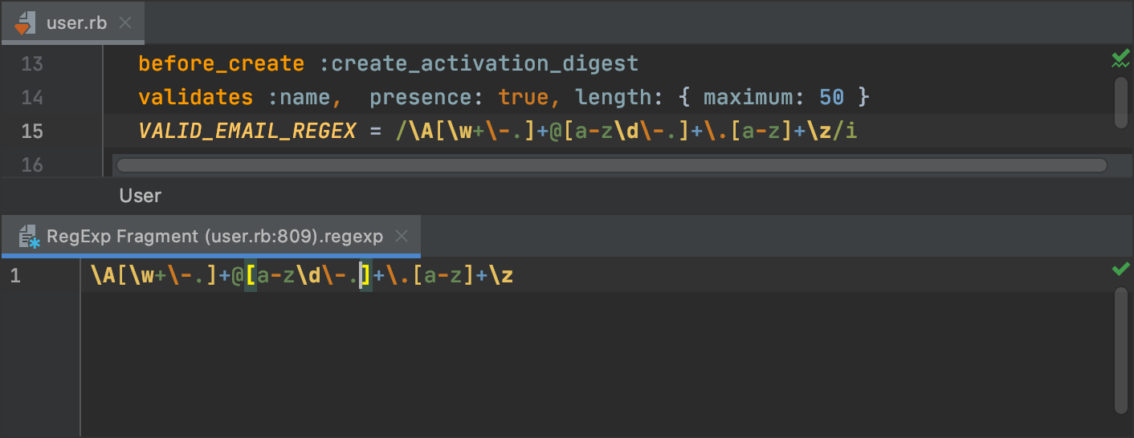Viewport: 1134px width, 438px height.
Task: Select the RegExp Fragment (user.rb:809).regexp tab
Action: 214,237
